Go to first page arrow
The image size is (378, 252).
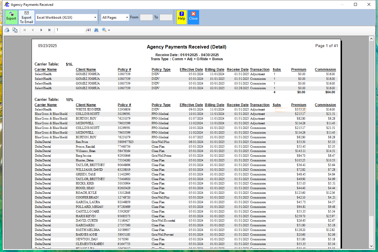coord(25,30)
